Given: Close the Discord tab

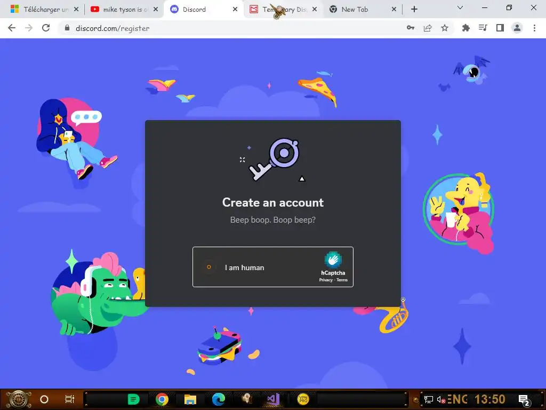Looking at the screenshot, I should (235, 10).
